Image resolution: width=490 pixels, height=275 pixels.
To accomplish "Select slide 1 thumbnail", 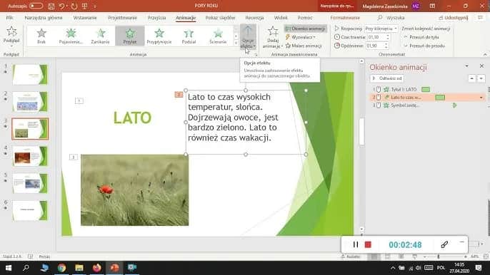I will click(30, 75).
